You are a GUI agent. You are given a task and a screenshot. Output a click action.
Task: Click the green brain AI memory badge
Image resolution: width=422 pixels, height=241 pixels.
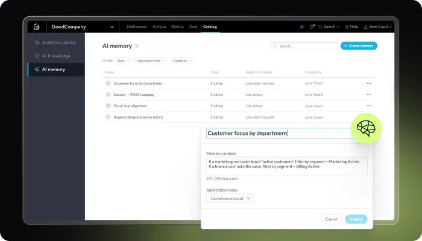click(366, 128)
